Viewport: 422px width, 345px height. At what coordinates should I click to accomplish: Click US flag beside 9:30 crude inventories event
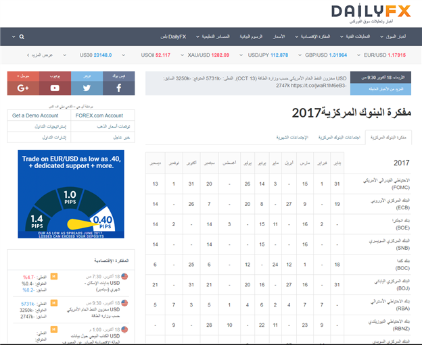[x=124, y=303]
